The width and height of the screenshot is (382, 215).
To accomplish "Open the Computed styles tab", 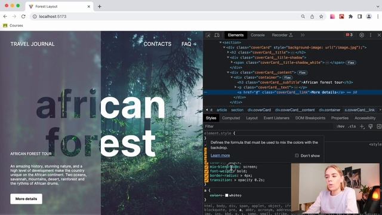I will [x=231, y=118].
